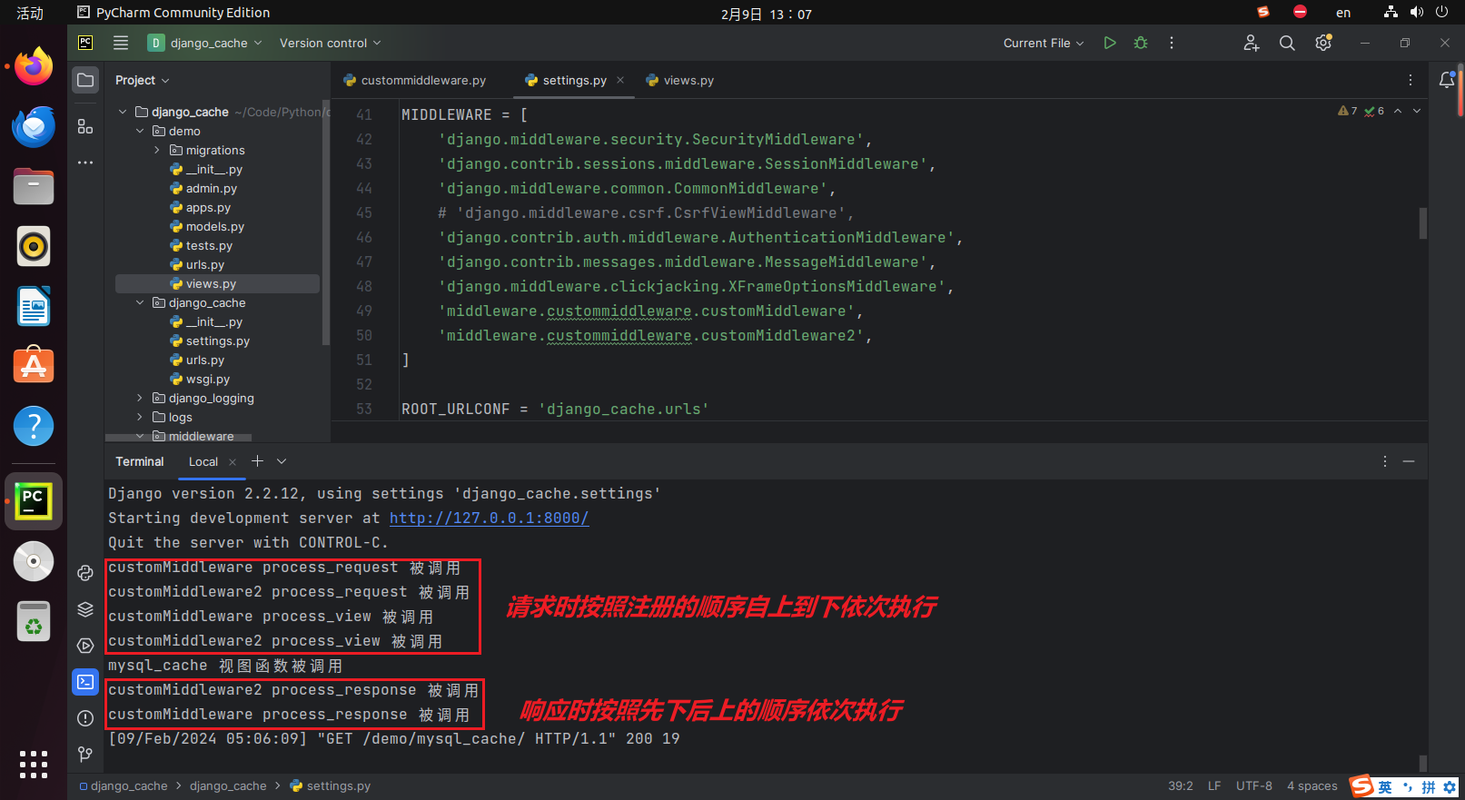1465x800 pixels.
Task: Open admin.py in the project tree
Action: [x=212, y=188]
